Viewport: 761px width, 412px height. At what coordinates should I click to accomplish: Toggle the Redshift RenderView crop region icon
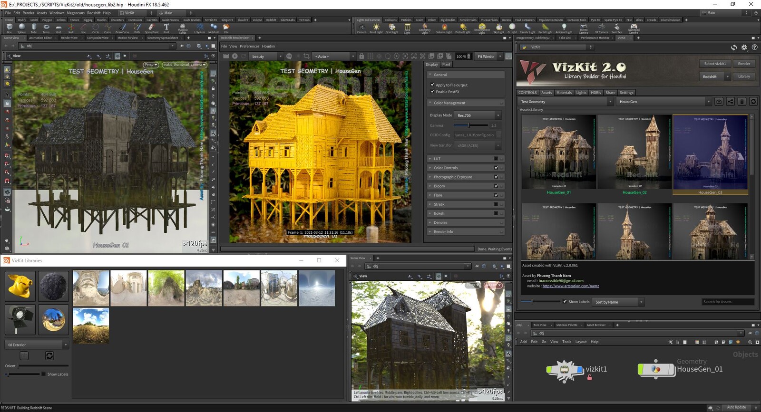tap(306, 56)
